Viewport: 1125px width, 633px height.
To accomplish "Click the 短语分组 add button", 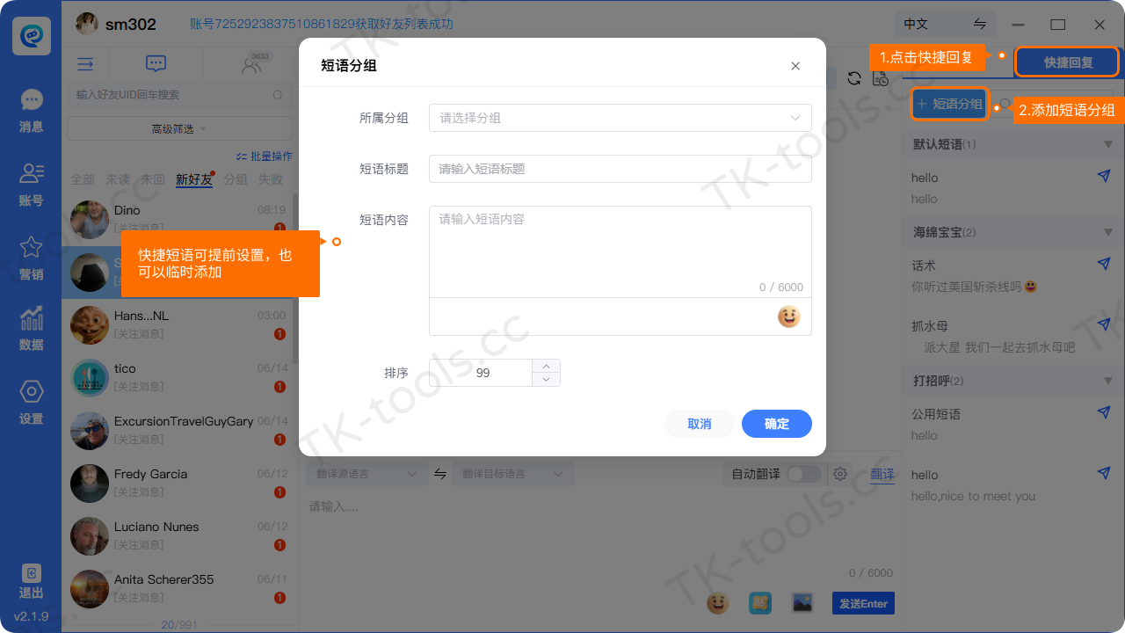I will click(x=950, y=104).
